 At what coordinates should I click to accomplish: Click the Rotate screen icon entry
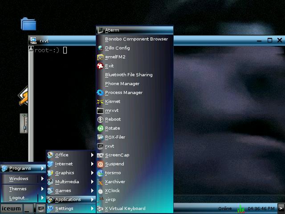point(100,128)
